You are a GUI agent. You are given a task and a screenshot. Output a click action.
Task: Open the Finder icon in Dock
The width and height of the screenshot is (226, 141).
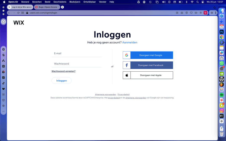(221, 11)
